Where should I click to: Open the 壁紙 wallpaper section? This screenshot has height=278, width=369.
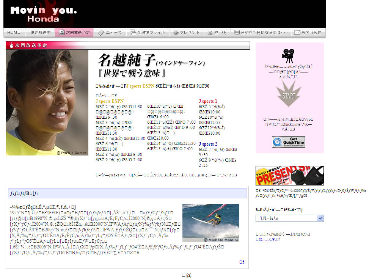[217, 33]
